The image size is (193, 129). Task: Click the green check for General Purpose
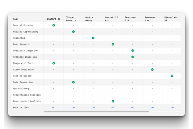[54, 25]
